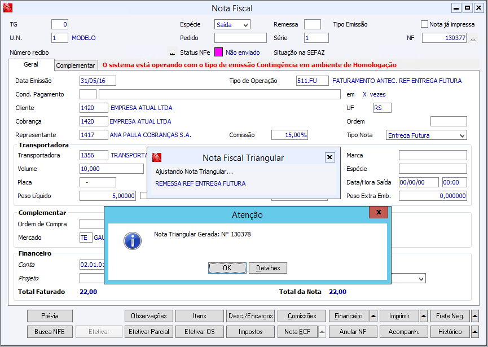The image size is (488, 347).
Task: Click the Acompanh. button
Action: pos(404,332)
